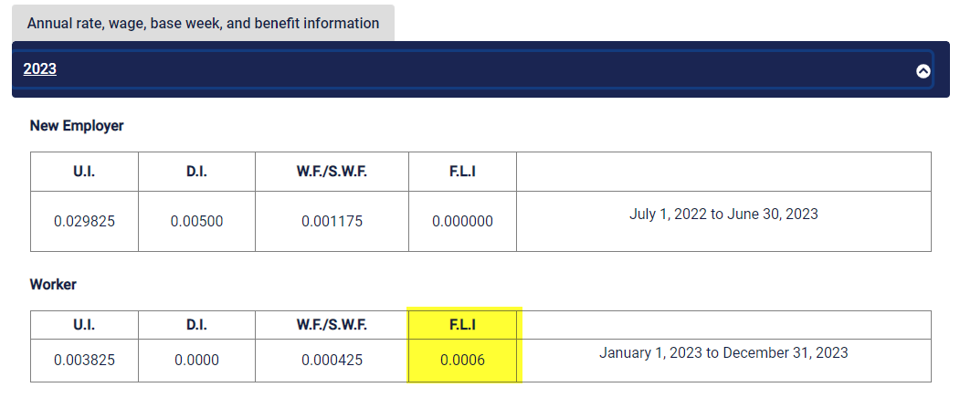Click New Employer W.F./S.W.F. rate 0.001175

tap(332, 221)
